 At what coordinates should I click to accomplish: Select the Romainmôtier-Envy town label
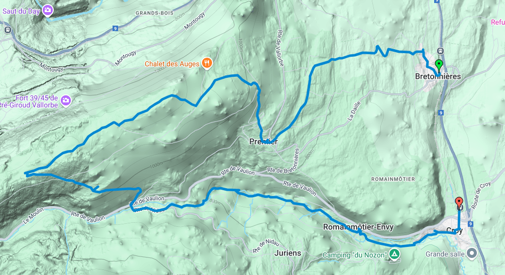(x=358, y=227)
